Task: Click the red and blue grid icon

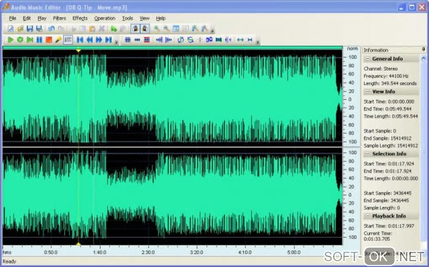Action: click(x=147, y=40)
